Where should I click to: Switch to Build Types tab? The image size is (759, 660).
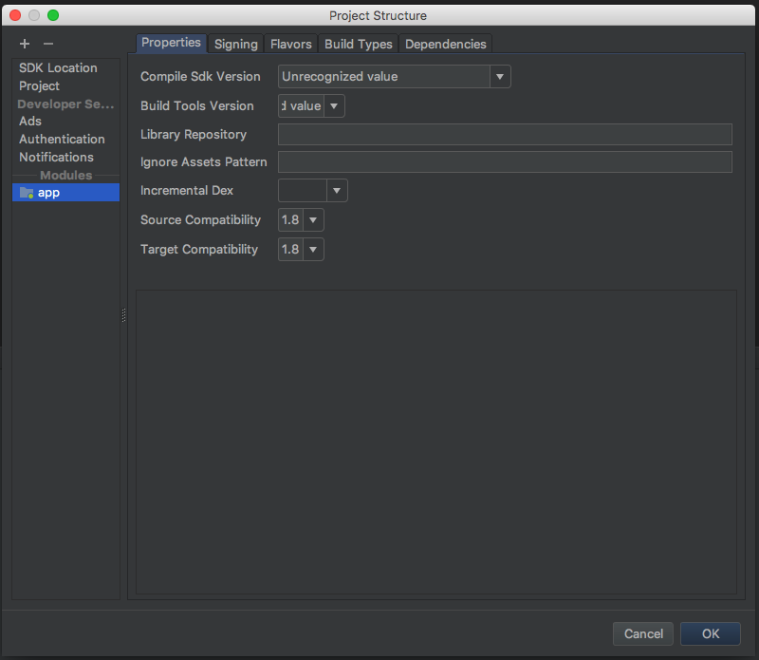point(359,44)
